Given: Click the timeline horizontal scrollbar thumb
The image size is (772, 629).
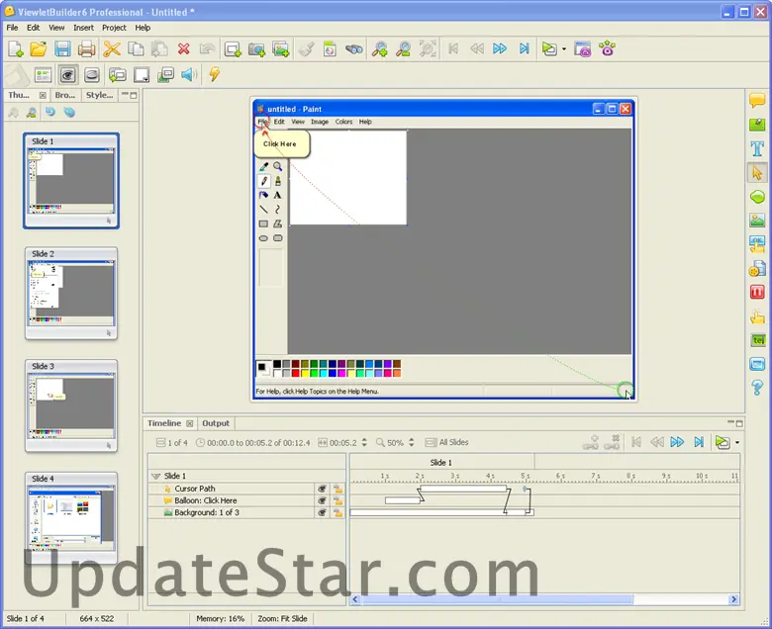Looking at the screenshot, I should pyautogui.click(x=497, y=599).
